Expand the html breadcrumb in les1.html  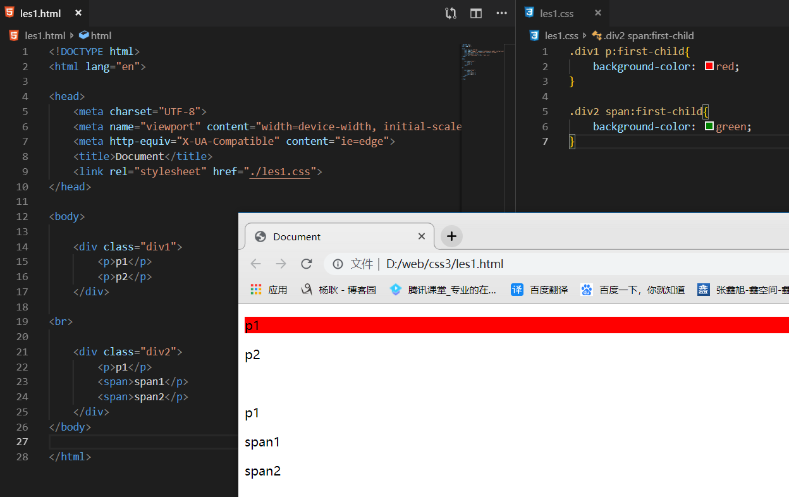[101, 36]
